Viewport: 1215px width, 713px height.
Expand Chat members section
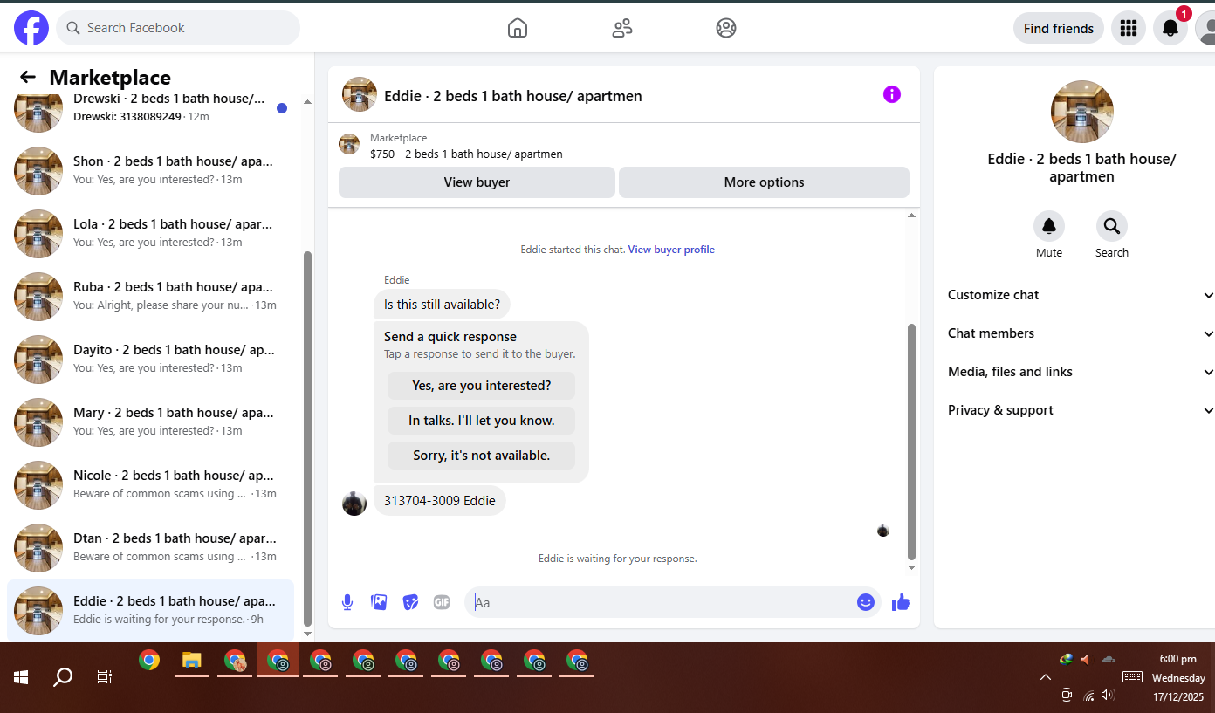tap(1081, 333)
